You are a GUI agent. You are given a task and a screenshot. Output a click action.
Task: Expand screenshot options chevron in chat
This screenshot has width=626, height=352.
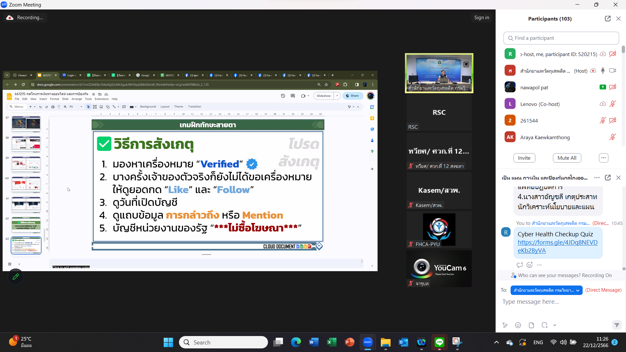click(x=555, y=325)
